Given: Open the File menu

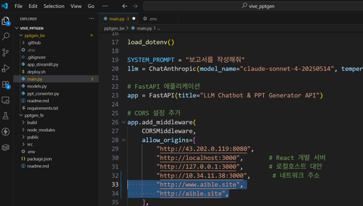Looking at the screenshot, I should 18,6.
